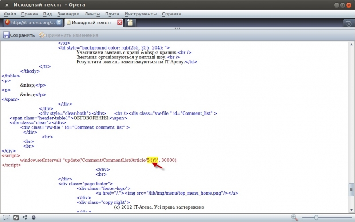Viewport: 355px width, 222px height.
Task: Click the </table> tag line
Action: pyautogui.click(x=11, y=76)
